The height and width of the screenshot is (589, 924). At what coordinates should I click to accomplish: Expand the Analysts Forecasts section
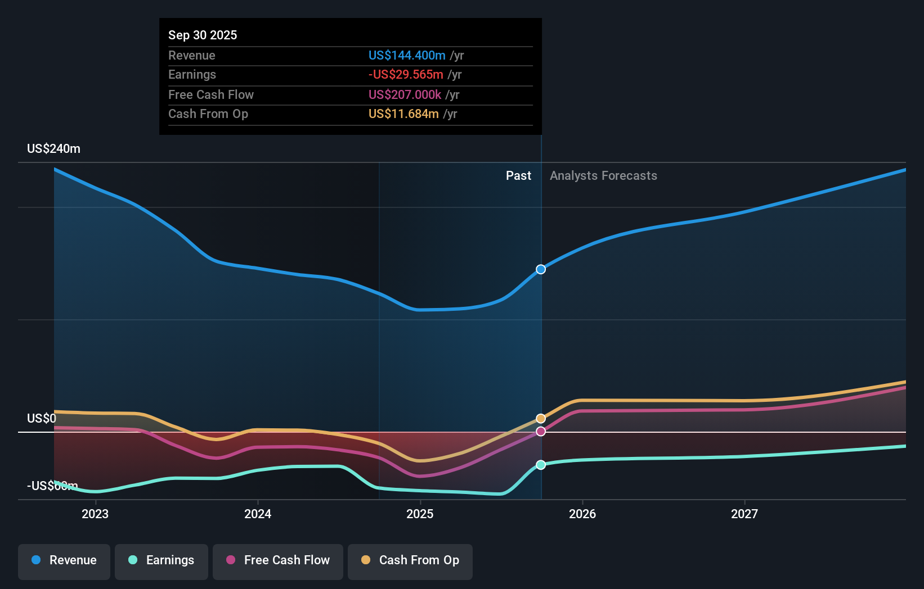pyautogui.click(x=603, y=175)
